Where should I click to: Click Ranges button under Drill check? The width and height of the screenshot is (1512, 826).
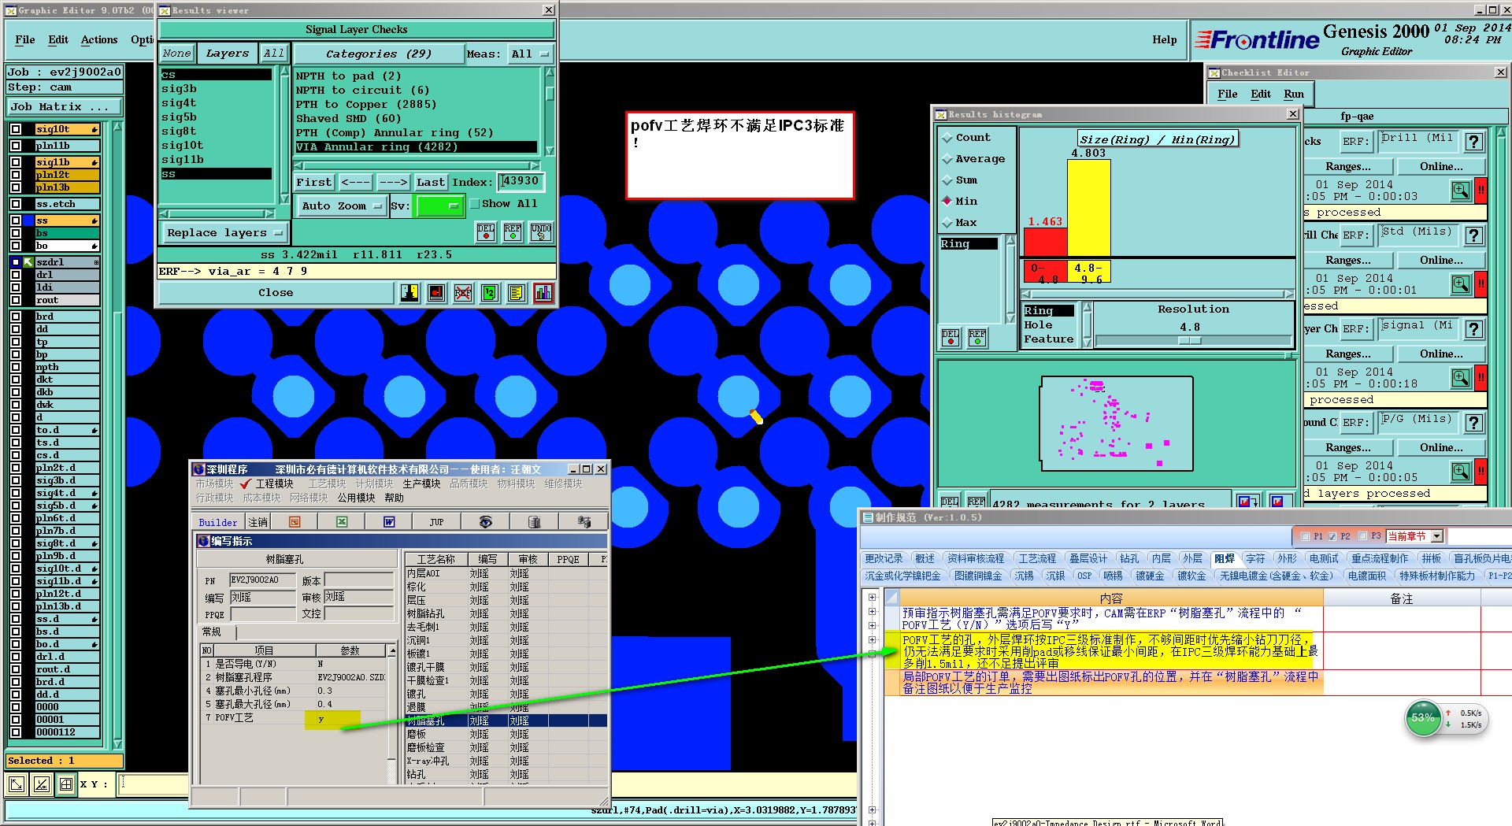pyautogui.click(x=1348, y=167)
